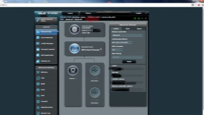Open the Traffic Manager page

point(46,43)
